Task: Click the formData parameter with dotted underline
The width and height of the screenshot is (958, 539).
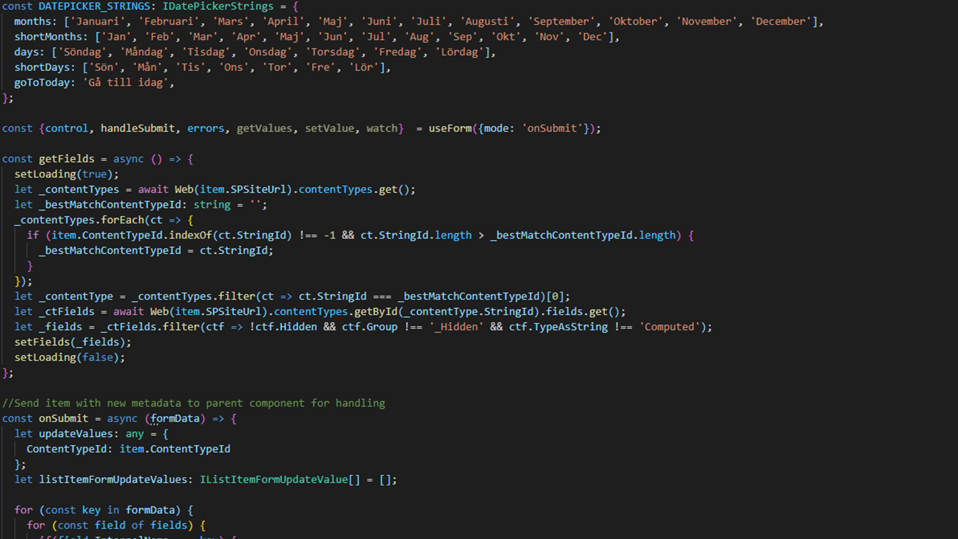Action: pyautogui.click(x=175, y=419)
